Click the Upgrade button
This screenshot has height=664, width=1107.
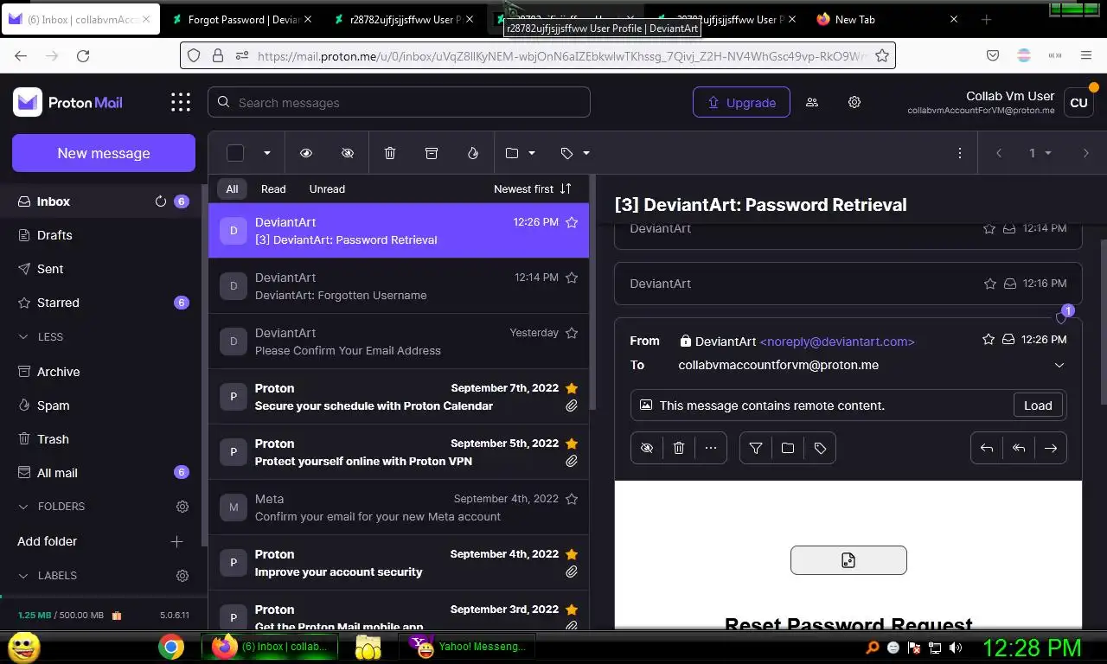click(x=741, y=102)
